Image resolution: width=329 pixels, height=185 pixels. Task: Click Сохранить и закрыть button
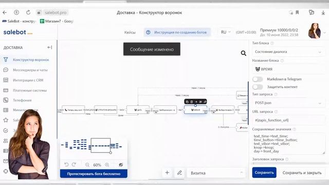[302, 173]
